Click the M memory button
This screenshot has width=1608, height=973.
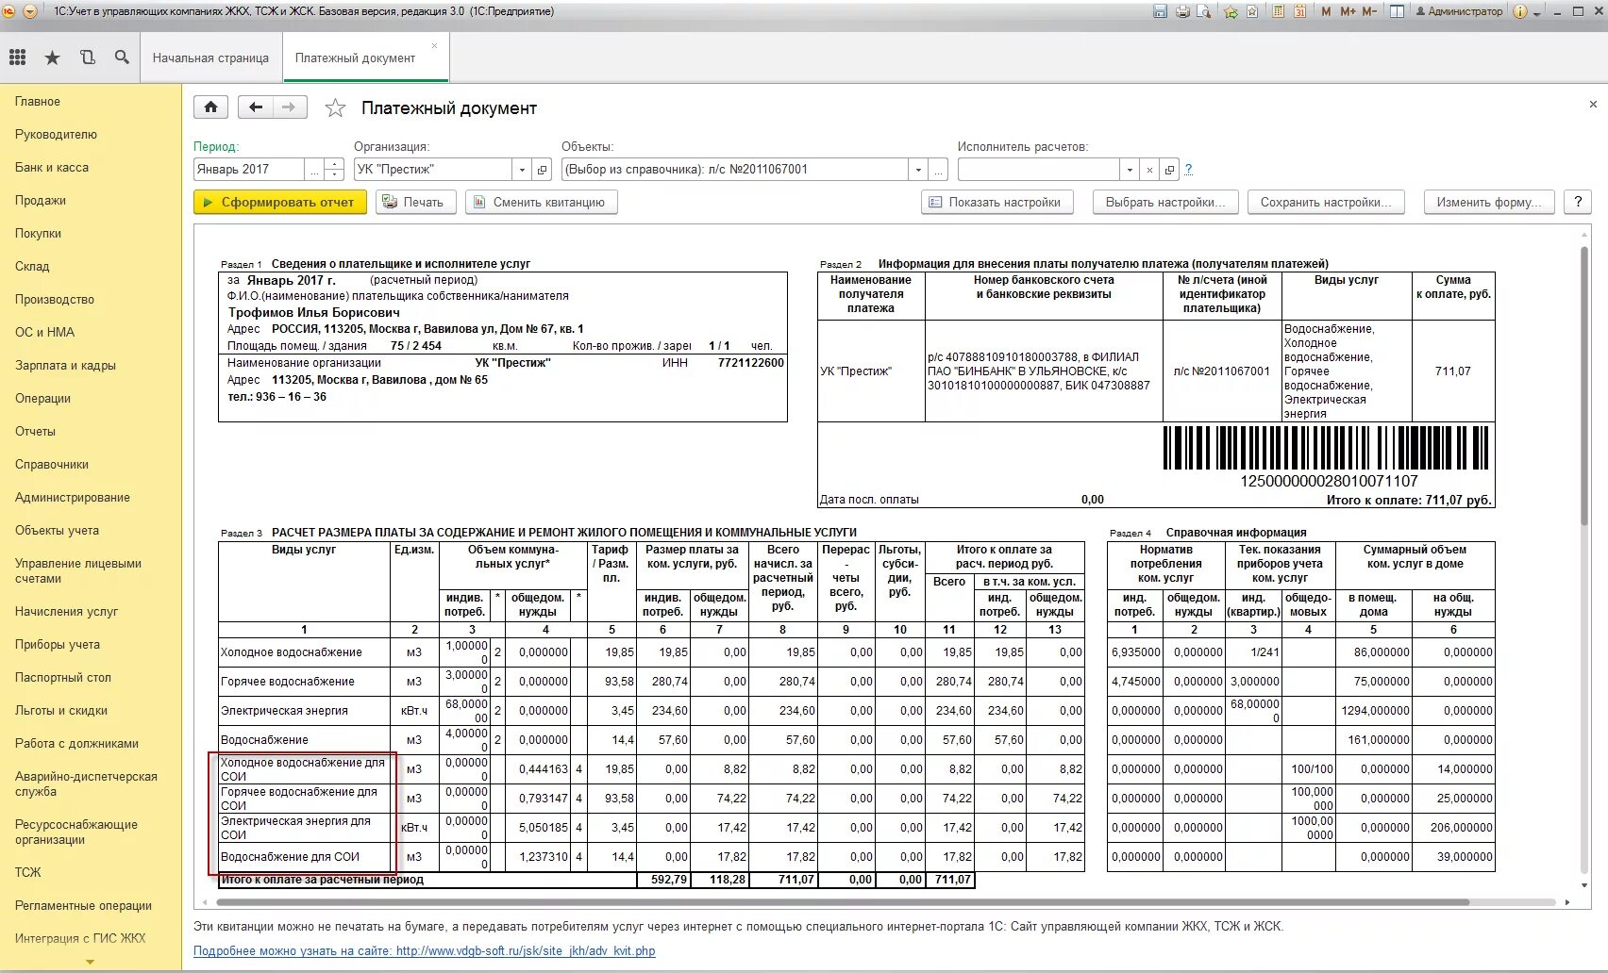[1327, 11]
